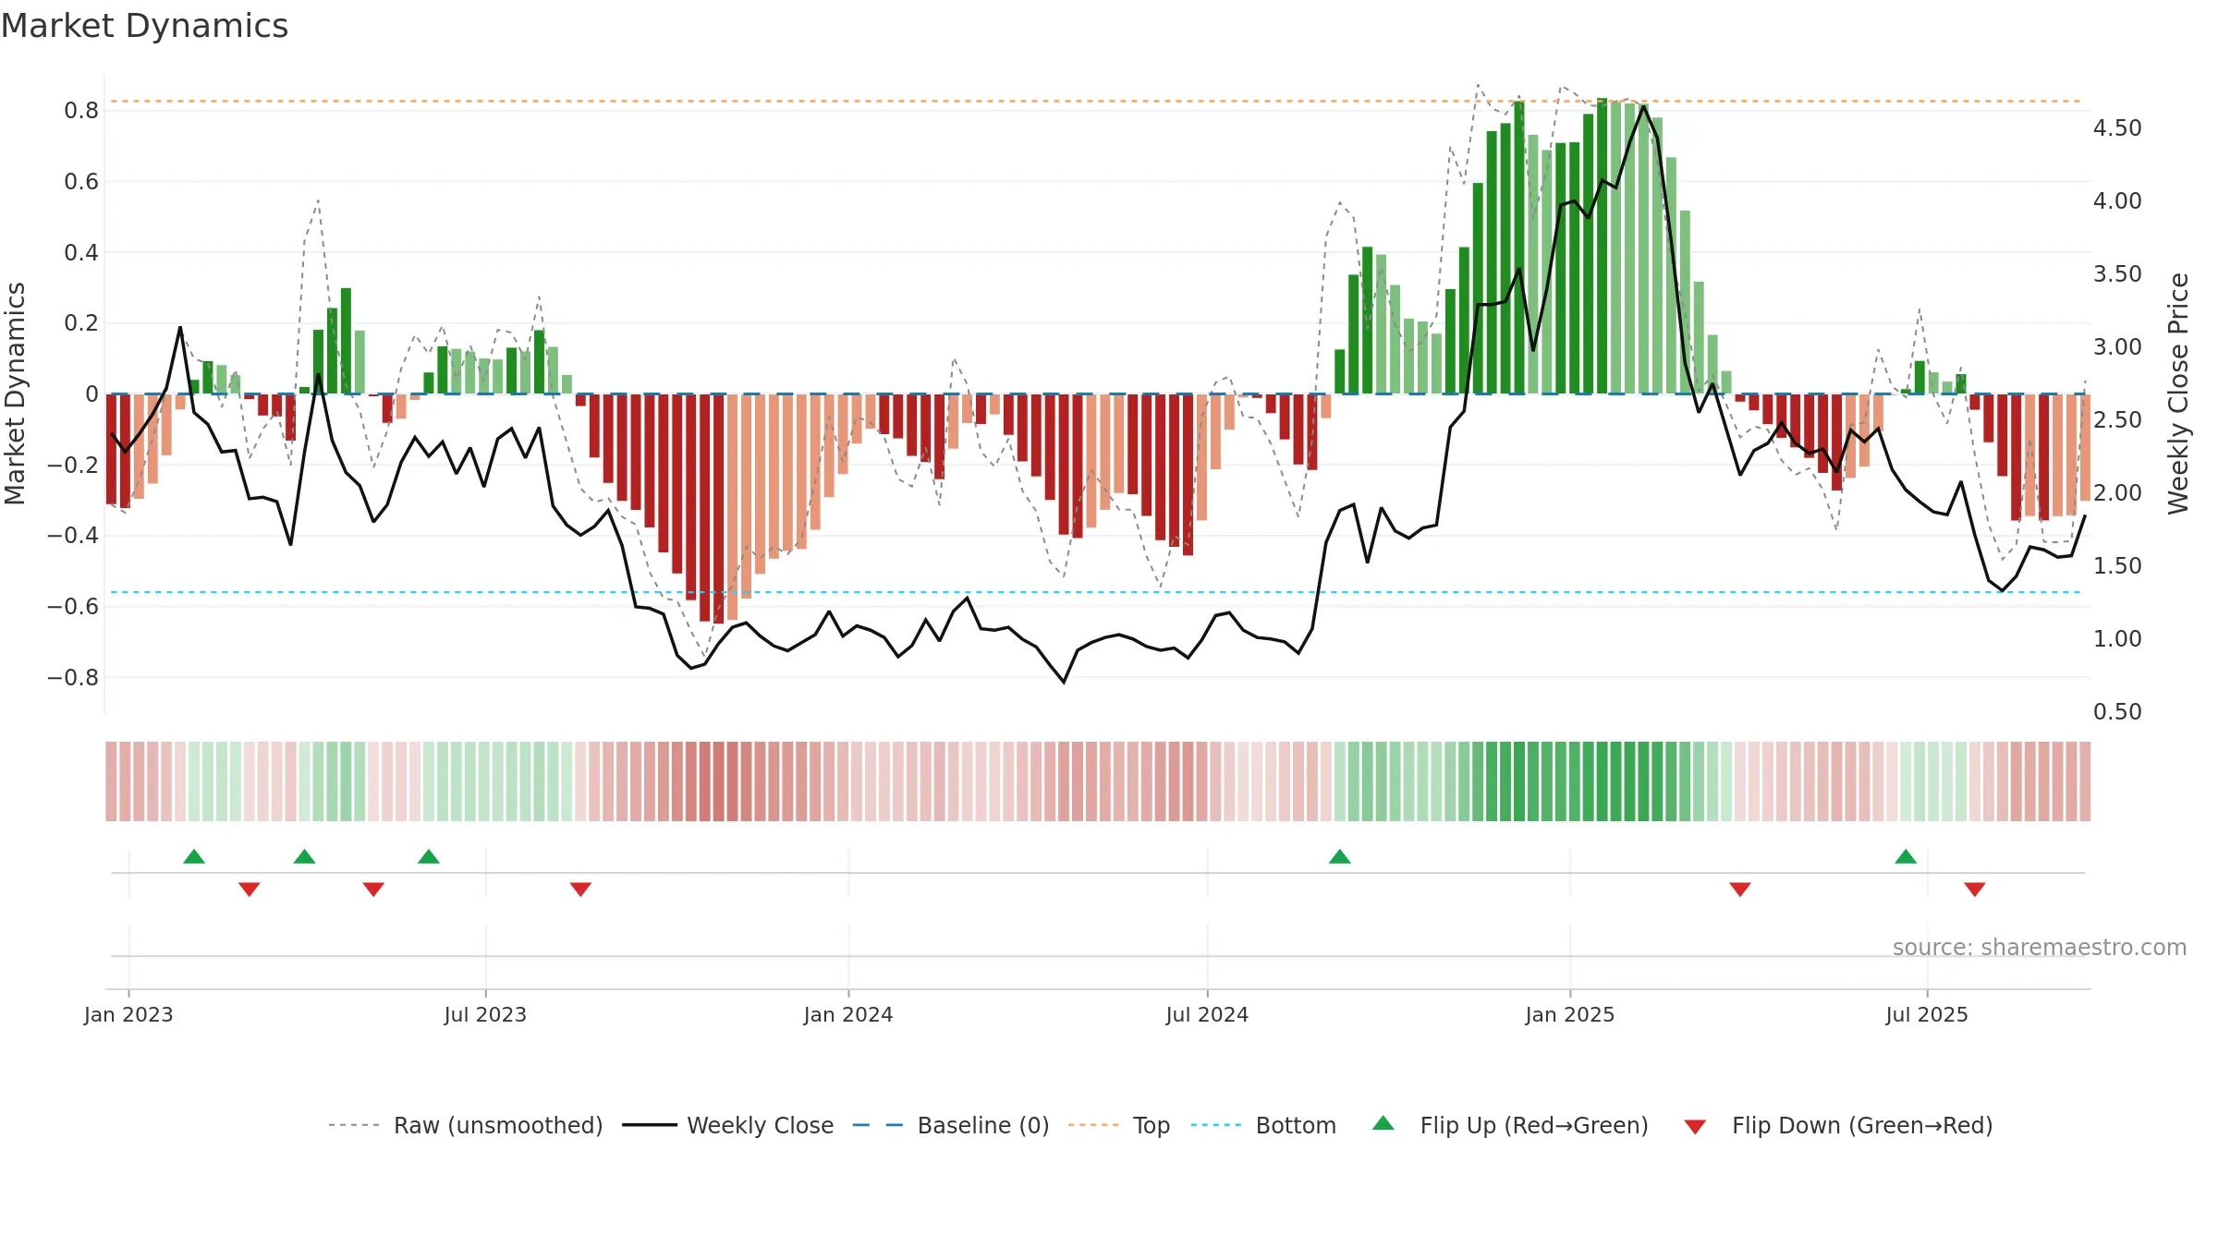Image resolution: width=2218 pixels, height=1247 pixels.
Task: Click the Jul 2023 x-axis label
Action: 485,1014
